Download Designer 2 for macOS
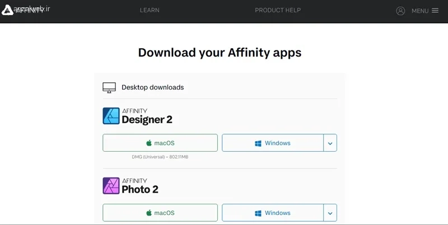The image size is (448, 225). (160, 143)
